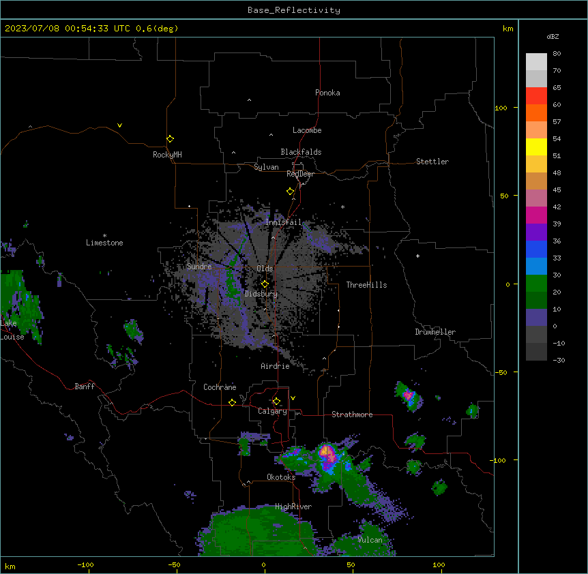Click the asterisk marker above Limestone
This screenshot has height=574, width=588.
[x=104, y=236]
